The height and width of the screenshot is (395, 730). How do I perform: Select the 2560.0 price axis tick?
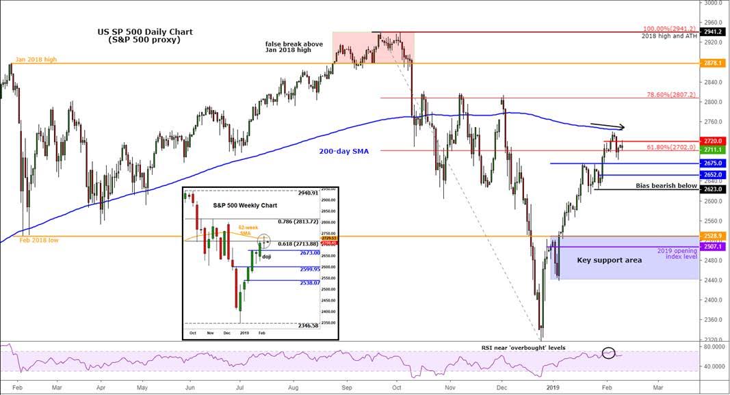pyautogui.click(x=714, y=221)
